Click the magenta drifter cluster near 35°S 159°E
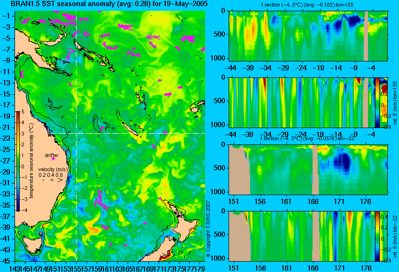Image resolution: width=399 pixels, height=272 pixels. coord(101,201)
